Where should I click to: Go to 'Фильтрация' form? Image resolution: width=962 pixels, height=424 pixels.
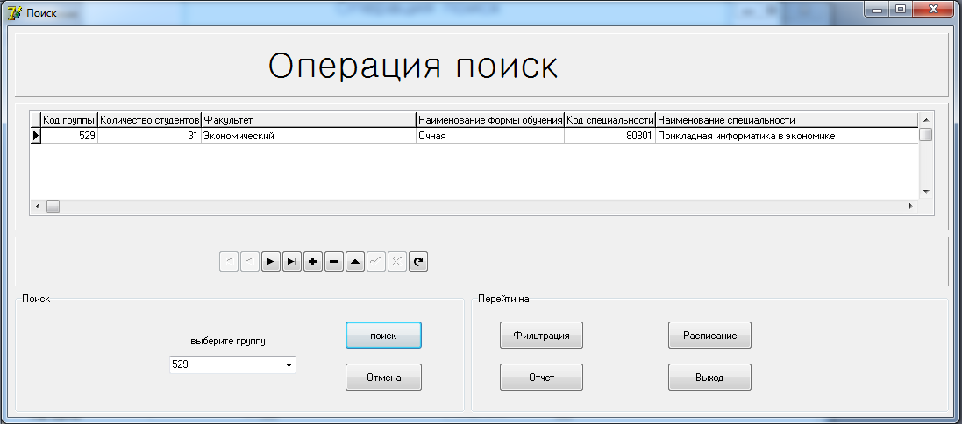coord(541,335)
